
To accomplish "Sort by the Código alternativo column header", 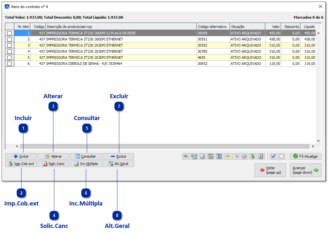I will click(x=213, y=27).
